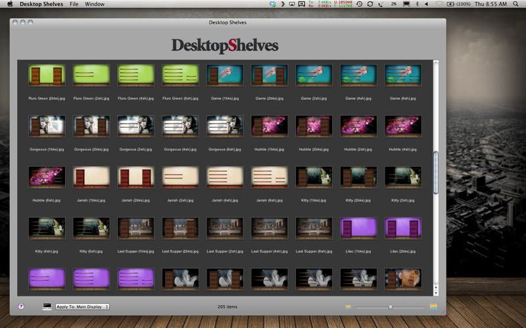
Task: Open the Apple menu
Action: pos(10,4)
